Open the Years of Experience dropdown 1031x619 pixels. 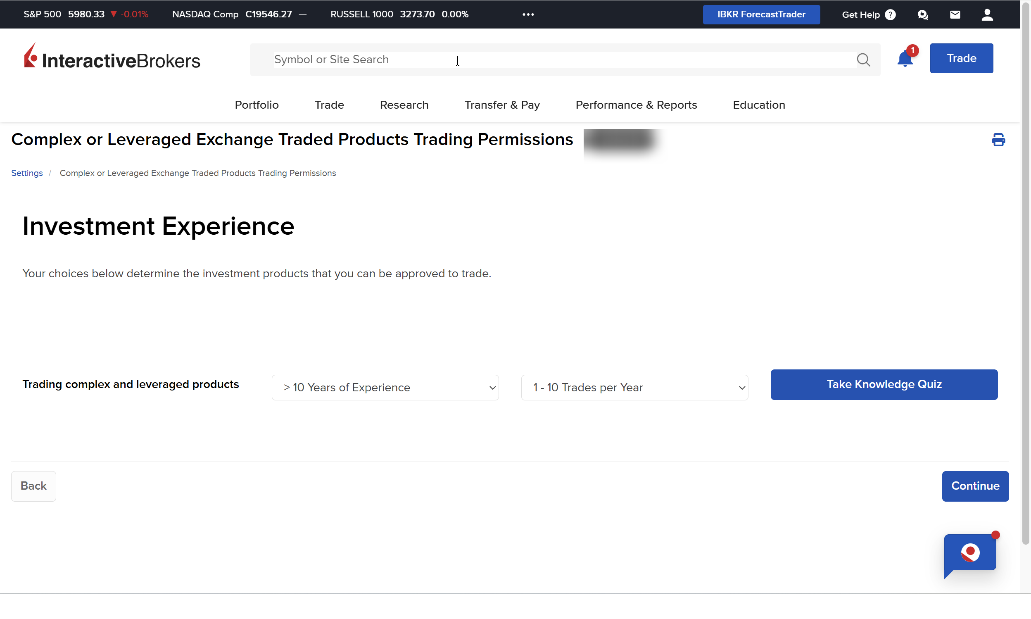385,388
